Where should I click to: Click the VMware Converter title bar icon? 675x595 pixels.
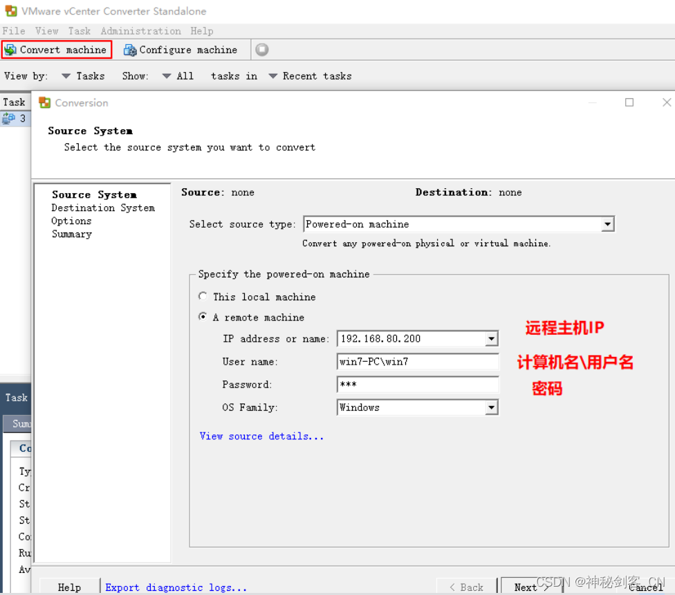pos(11,11)
